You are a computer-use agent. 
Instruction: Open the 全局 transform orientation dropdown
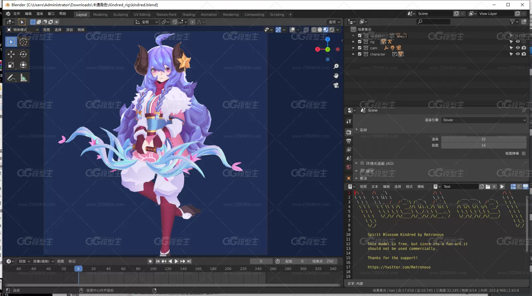click(x=146, y=22)
